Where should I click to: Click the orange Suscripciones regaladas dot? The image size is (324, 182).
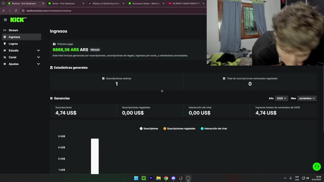(165, 129)
